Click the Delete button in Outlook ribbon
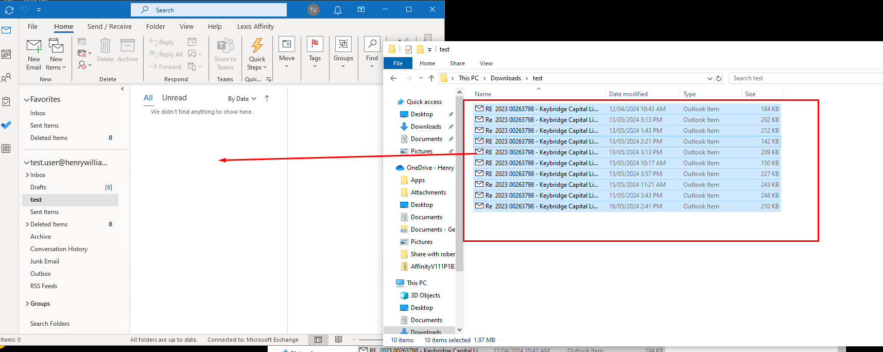This screenshot has width=883, height=352. (105, 50)
